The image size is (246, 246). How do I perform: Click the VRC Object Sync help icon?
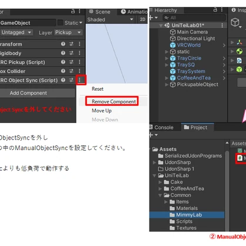63,80
